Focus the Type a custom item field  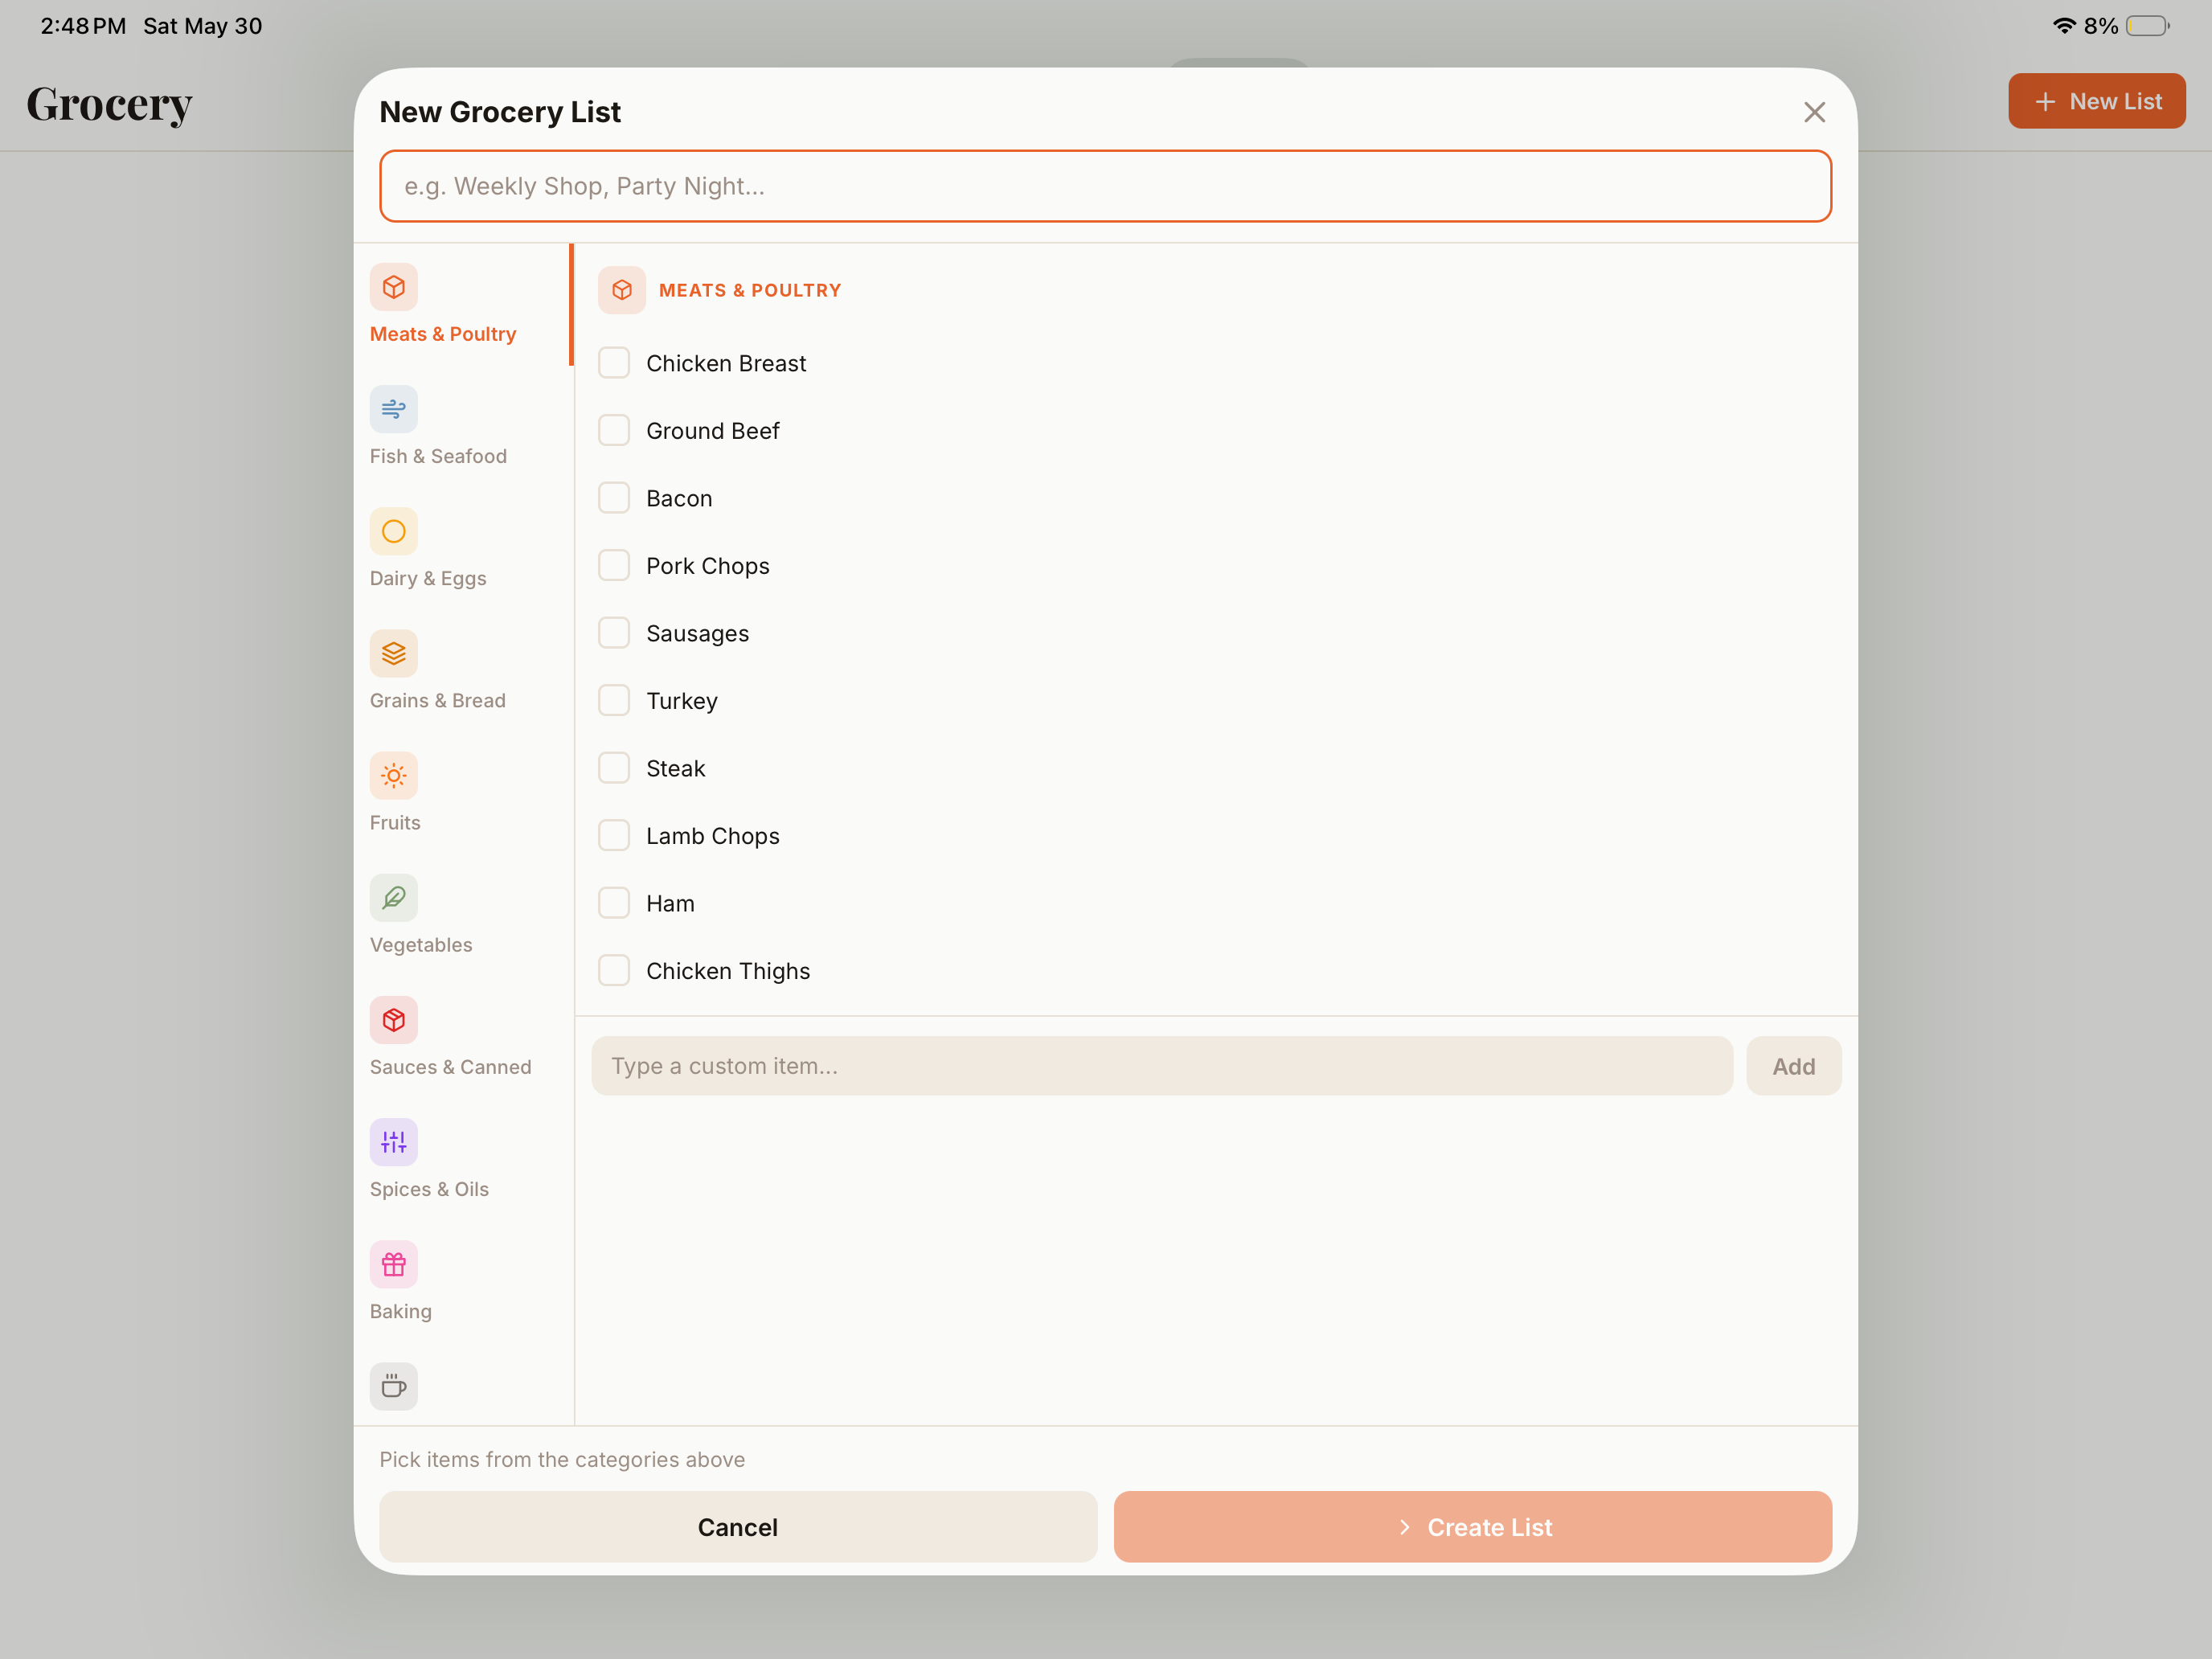[x=1161, y=1066]
